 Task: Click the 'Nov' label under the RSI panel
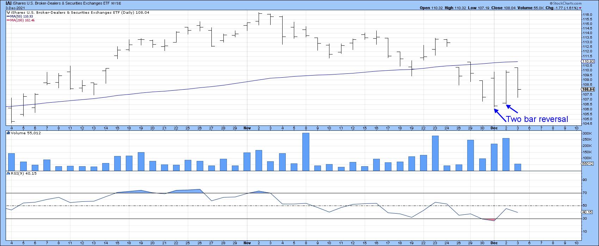[x=247, y=242]
